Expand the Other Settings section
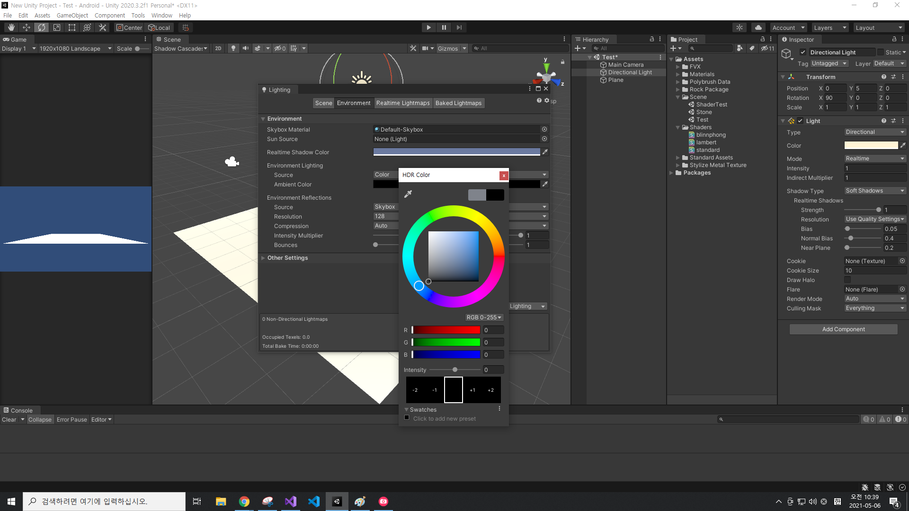909x511 pixels. coord(287,258)
